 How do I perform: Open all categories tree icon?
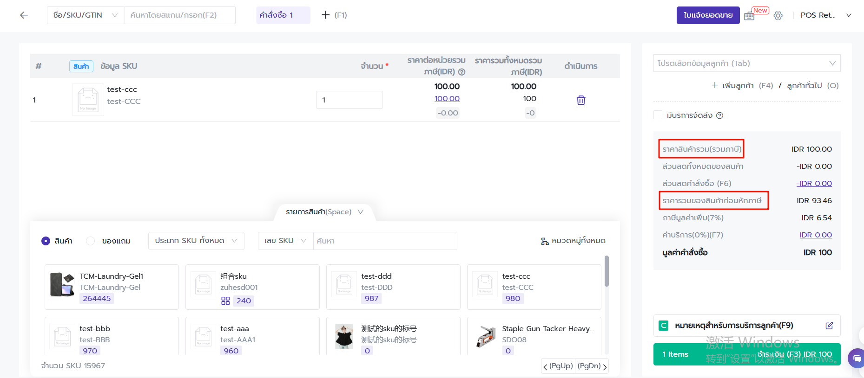pyautogui.click(x=545, y=241)
